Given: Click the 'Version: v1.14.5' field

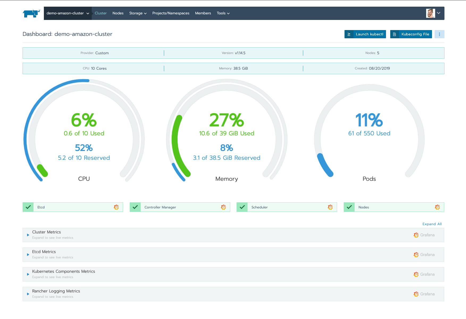Looking at the screenshot, I should pyautogui.click(x=233, y=53).
